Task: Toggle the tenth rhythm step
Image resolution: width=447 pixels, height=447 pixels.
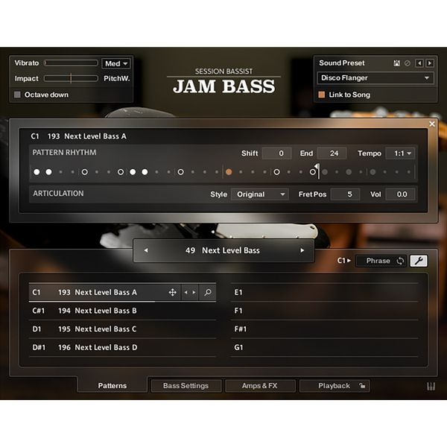Action: pos(145,172)
